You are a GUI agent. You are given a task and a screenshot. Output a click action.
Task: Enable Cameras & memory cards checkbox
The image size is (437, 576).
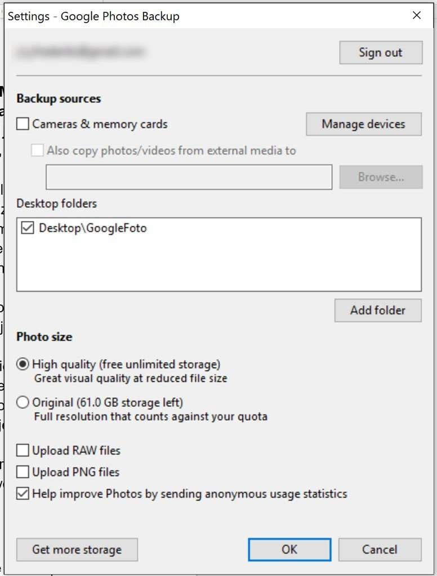coord(23,124)
